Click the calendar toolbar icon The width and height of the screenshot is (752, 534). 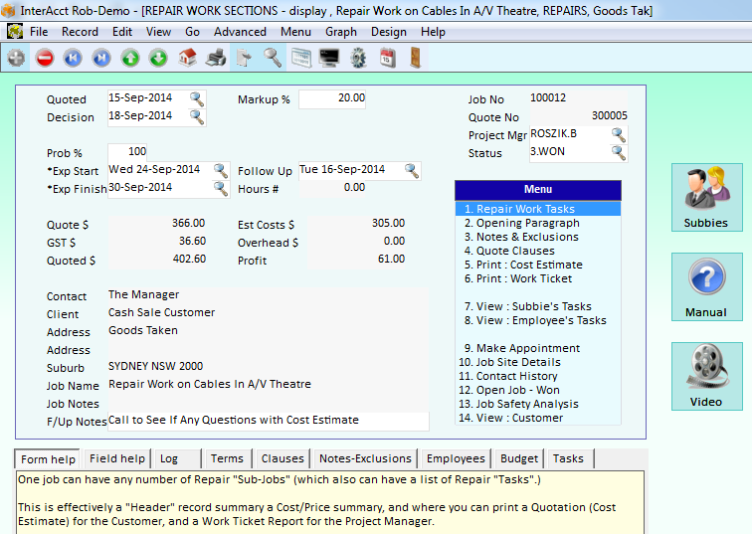pyautogui.click(x=387, y=58)
